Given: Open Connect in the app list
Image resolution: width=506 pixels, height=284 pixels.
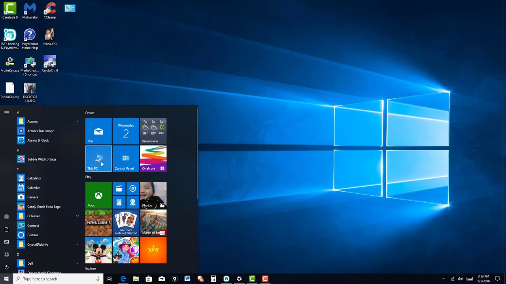Looking at the screenshot, I should click(x=49, y=226).
